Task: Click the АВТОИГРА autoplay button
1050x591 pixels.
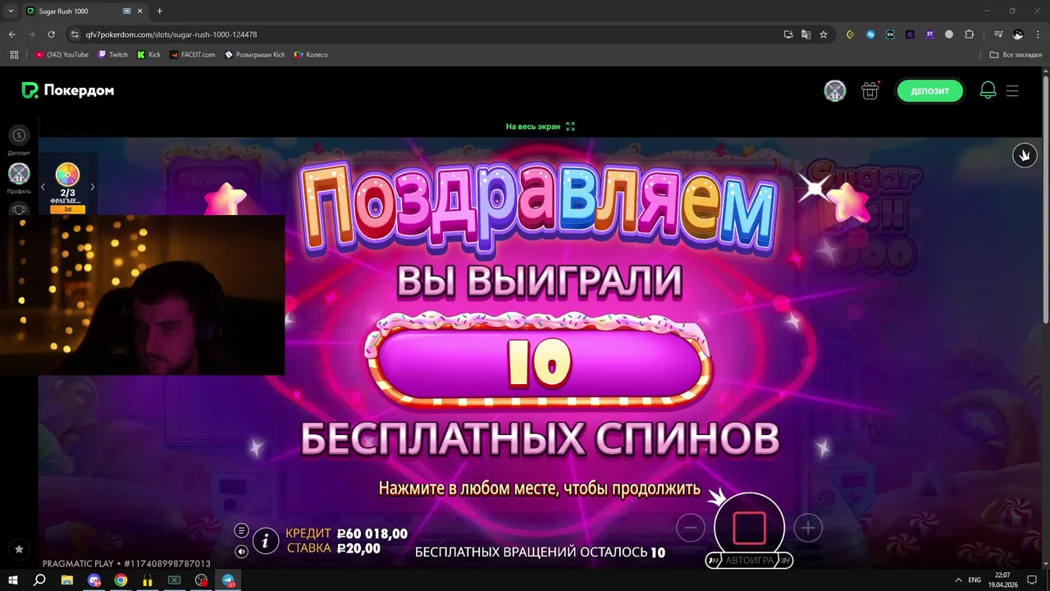Action: pos(749,560)
